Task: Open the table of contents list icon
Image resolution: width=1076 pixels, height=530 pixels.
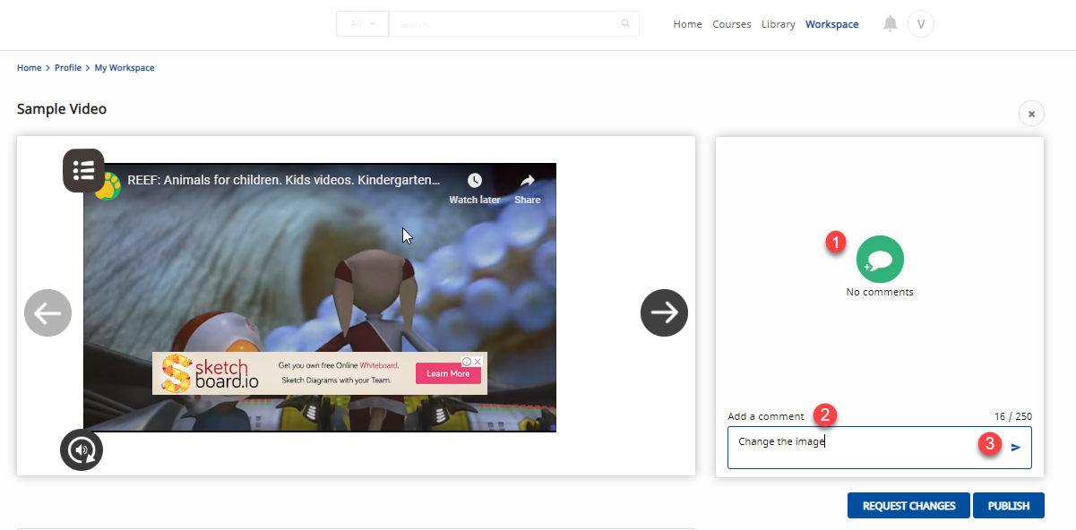Action: [x=83, y=170]
